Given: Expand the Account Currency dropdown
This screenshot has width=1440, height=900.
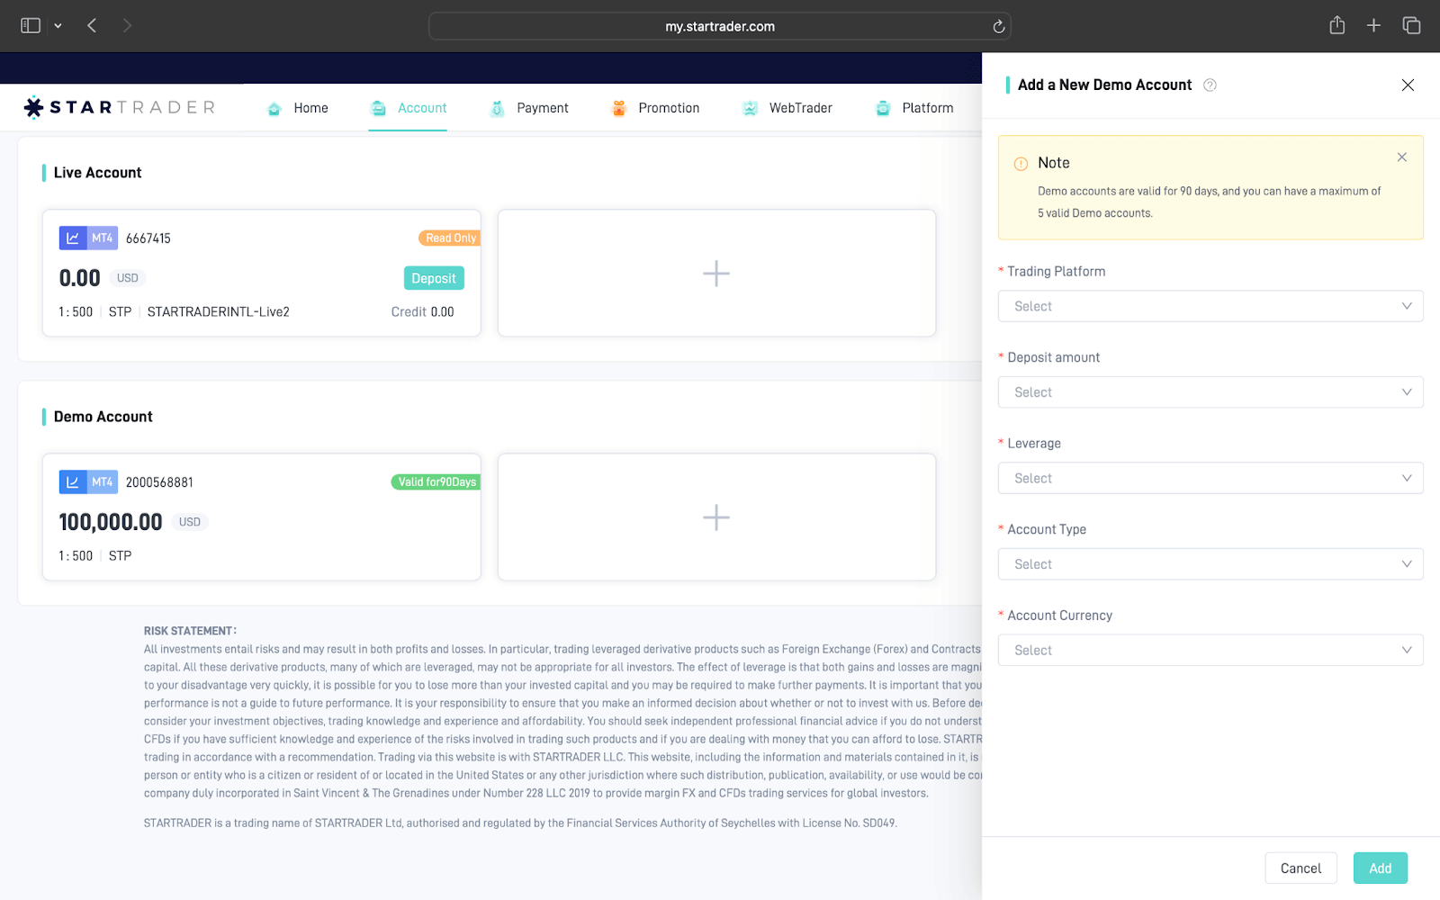Looking at the screenshot, I should (x=1210, y=651).
